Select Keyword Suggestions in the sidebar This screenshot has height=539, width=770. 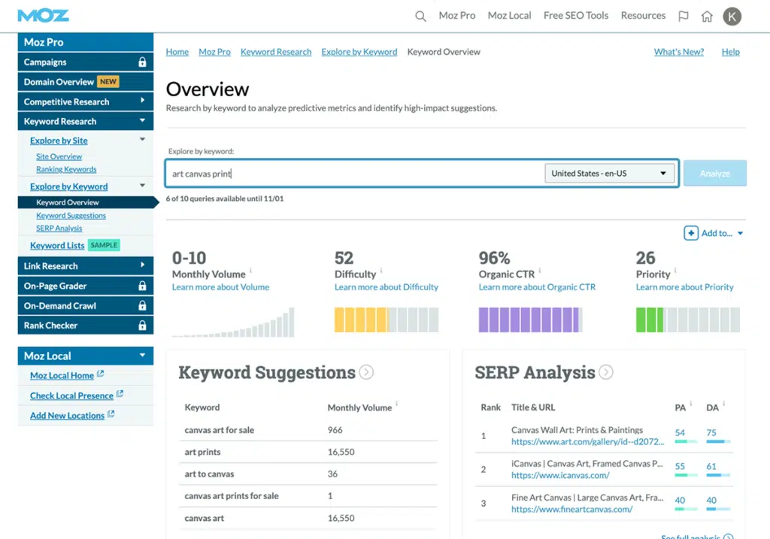(x=71, y=216)
